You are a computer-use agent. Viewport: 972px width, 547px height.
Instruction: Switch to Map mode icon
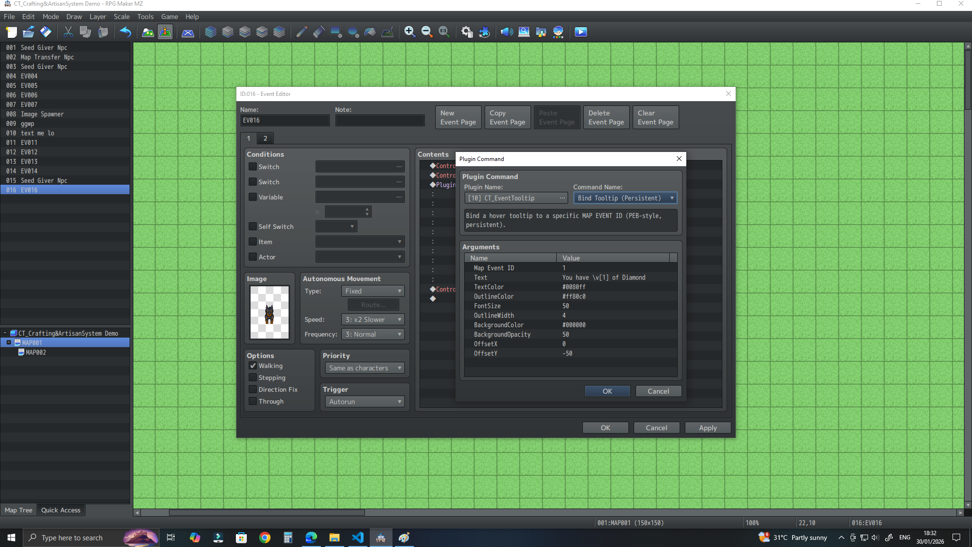(x=148, y=32)
